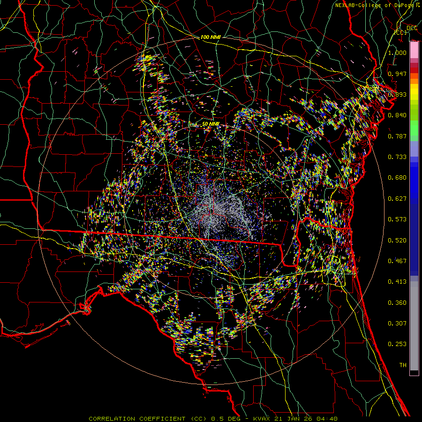This screenshot has height=422, width=422.
Task: Click the 0.520 scale value
Action: [397, 241]
